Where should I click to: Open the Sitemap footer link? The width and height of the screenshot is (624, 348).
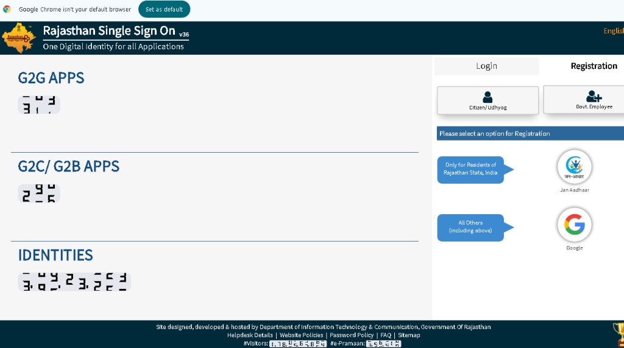click(409, 335)
